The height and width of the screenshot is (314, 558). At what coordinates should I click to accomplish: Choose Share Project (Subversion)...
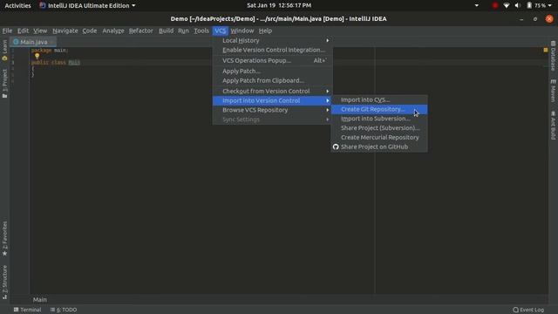(x=379, y=128)
